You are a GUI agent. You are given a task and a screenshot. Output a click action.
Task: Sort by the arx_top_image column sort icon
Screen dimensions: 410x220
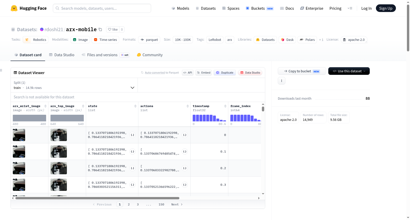point(83,106)
